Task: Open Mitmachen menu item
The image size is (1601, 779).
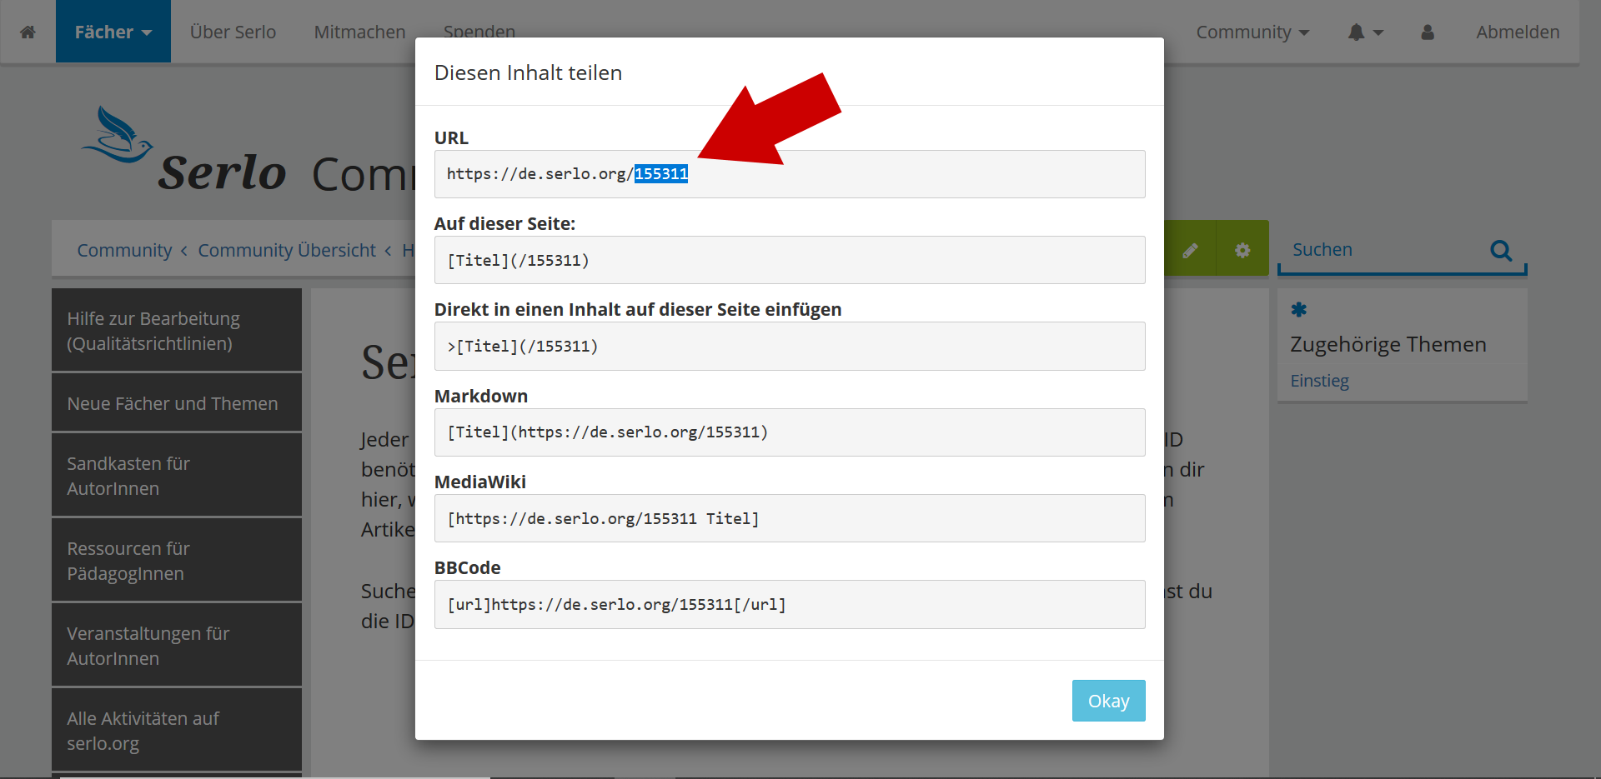Action: pyautogui.click(x=359, y=32)
